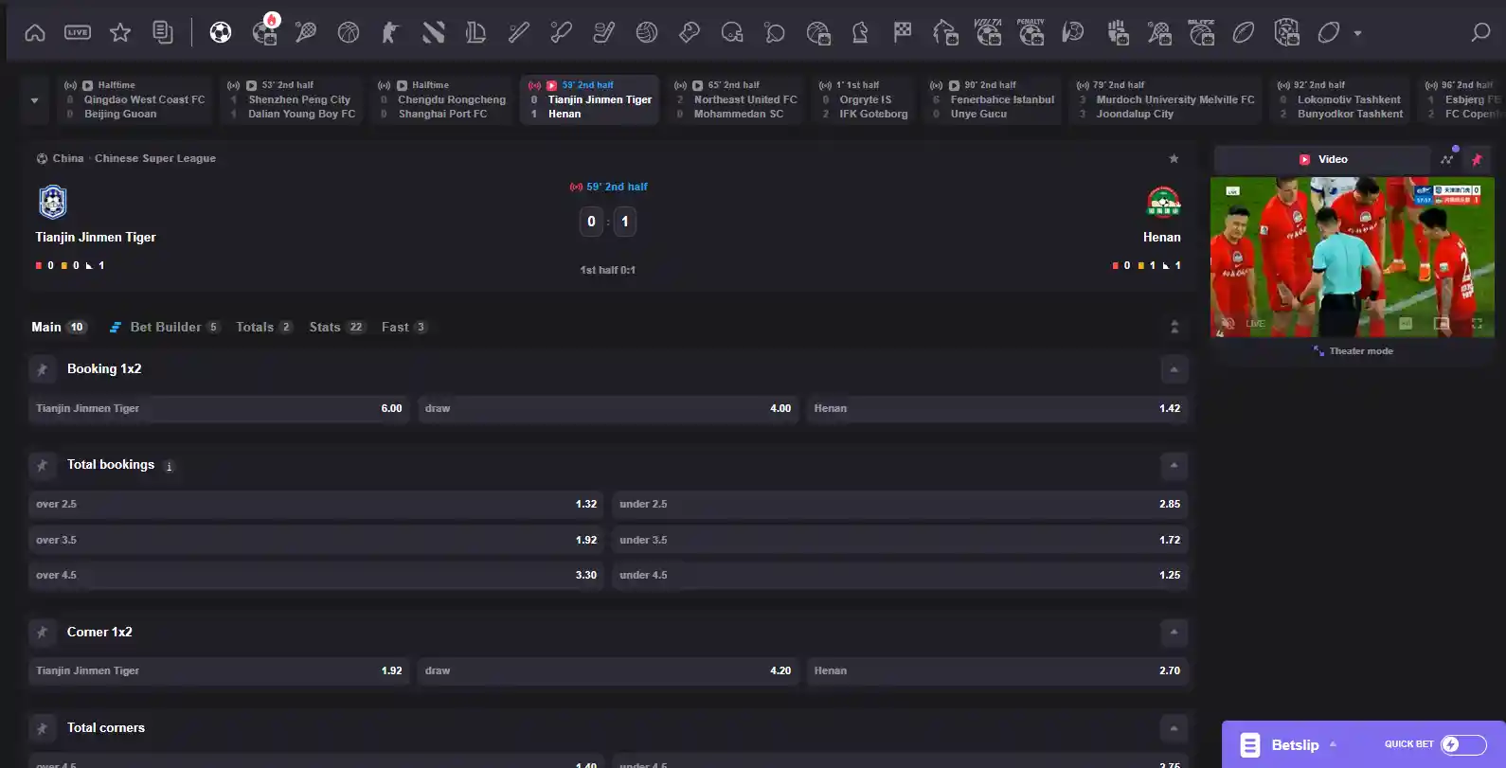The width and height of the screenshot is (1506, 768).
Task: Open the LIVE events section icon
Action: (78, 33)
